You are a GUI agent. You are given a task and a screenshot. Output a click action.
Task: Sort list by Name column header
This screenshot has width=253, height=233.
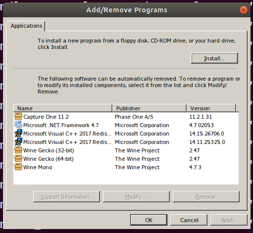click(63, 108)
